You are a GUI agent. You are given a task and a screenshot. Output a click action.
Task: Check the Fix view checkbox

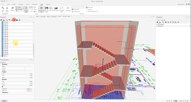coord(87,9)
